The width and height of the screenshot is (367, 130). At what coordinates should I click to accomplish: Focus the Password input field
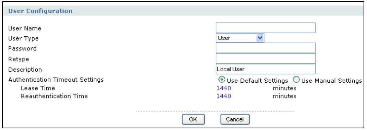[266, 48]
